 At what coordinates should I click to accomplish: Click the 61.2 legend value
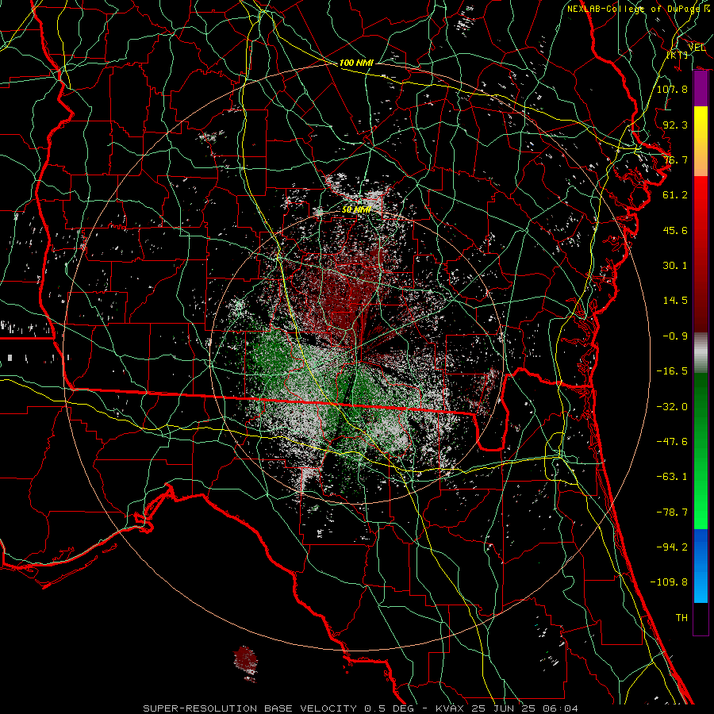tap(675, 195)
